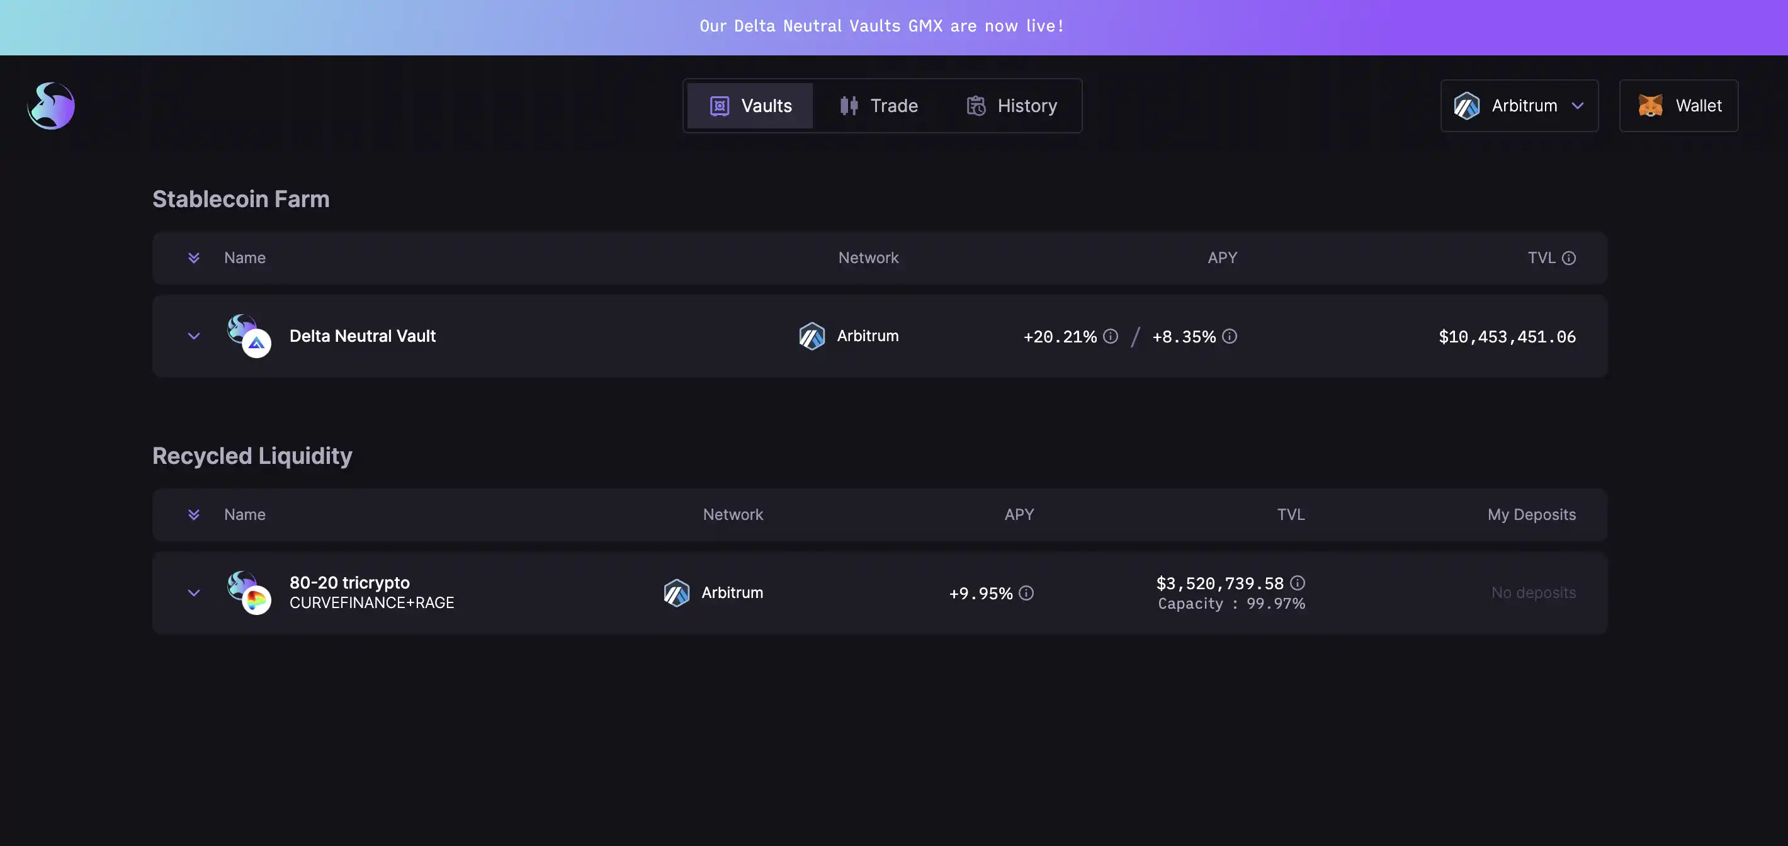Click the Recycled Liquidity heading

click(x=252, y=456)
